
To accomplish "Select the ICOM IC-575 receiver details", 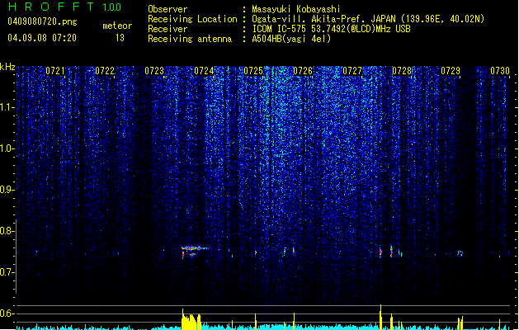I will (x=332, y=29).
